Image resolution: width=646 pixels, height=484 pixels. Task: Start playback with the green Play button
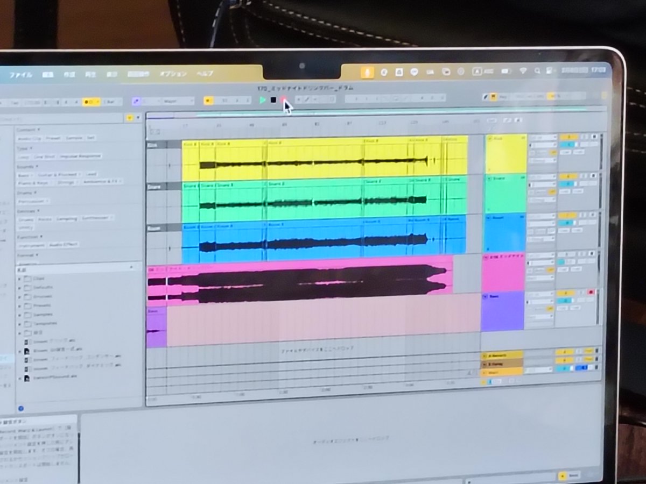coord(262,100)
